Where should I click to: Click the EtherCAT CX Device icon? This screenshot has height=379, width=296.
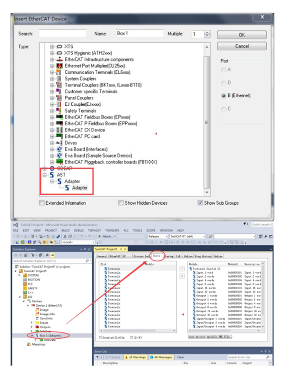pos(59,130)
